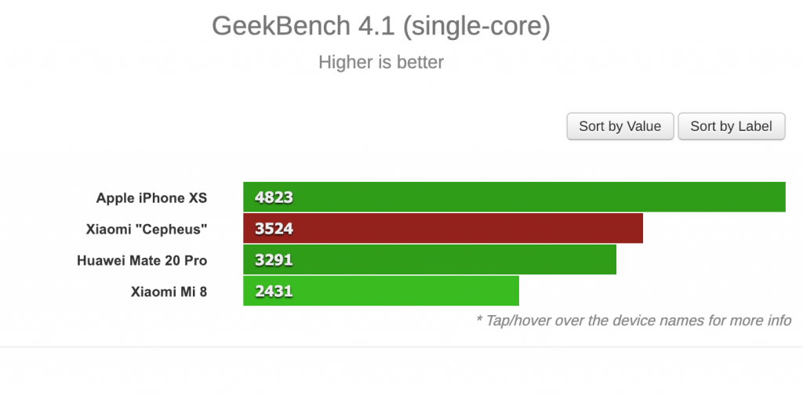Tap the Xiaomi Mi 8 device name

(169, 292)
